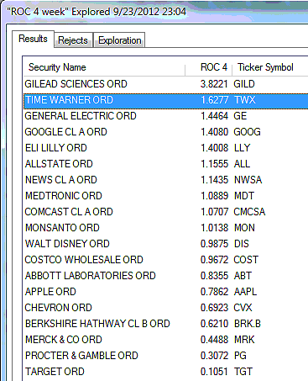Click the ROC value 1.0138
The width and height of the screenshot is (308, 381).
tap(214, 228)
